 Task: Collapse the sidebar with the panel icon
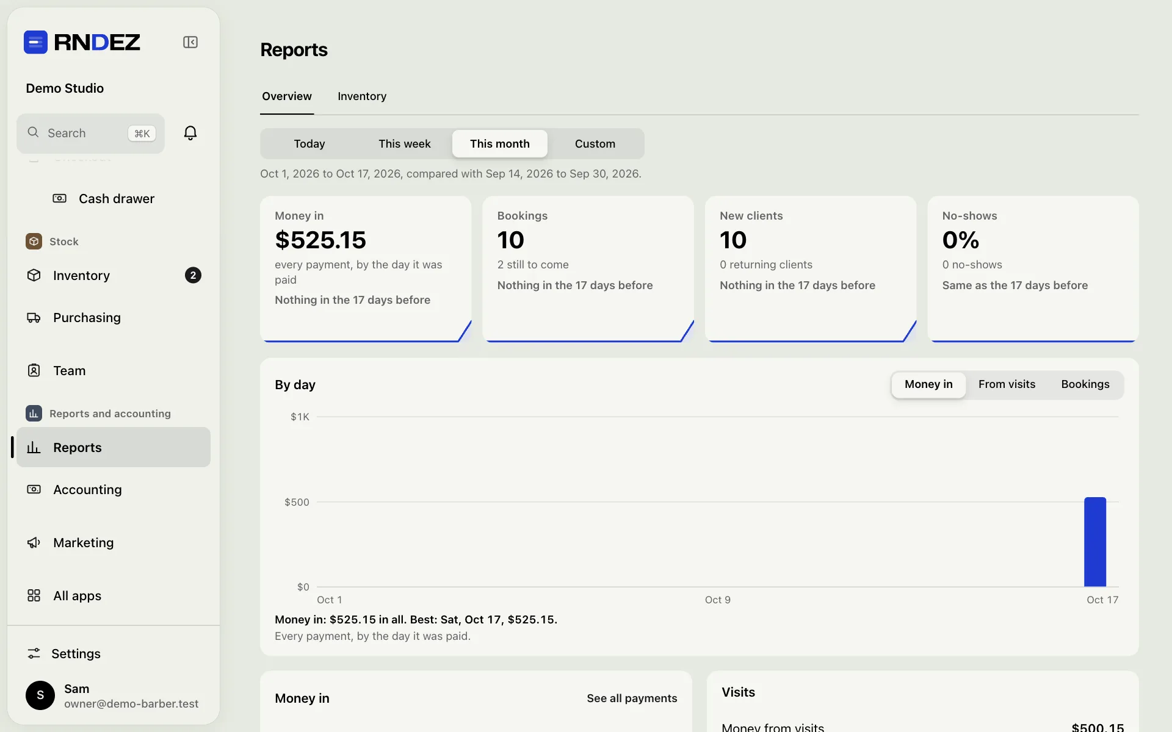click(190, 42)
